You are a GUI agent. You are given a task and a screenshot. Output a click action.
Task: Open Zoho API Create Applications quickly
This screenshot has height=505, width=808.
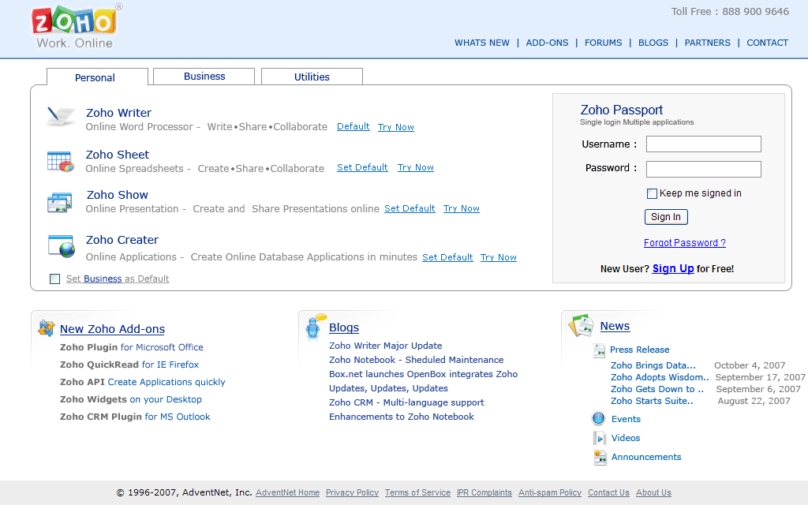(142, 382)
